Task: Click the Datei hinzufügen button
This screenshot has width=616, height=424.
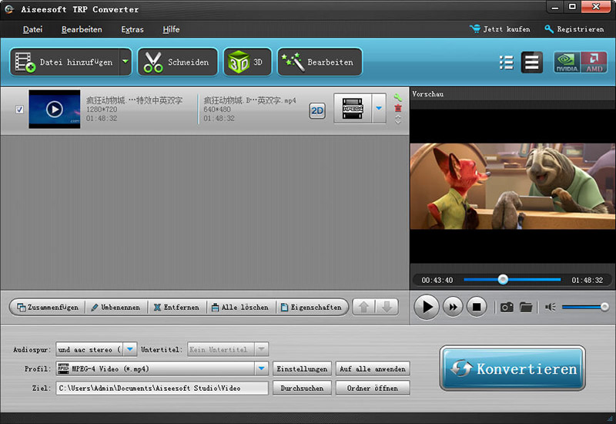Action: pos(65,62)
